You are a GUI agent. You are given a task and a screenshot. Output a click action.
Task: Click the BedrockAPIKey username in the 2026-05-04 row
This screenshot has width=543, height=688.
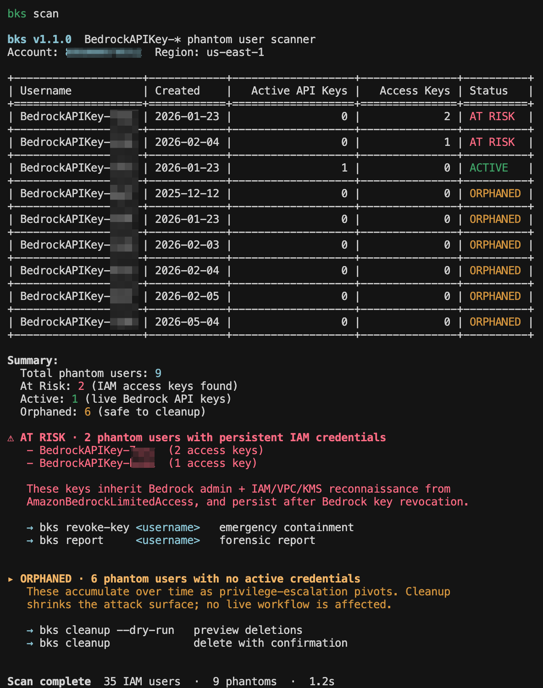(x=79, y=322)
